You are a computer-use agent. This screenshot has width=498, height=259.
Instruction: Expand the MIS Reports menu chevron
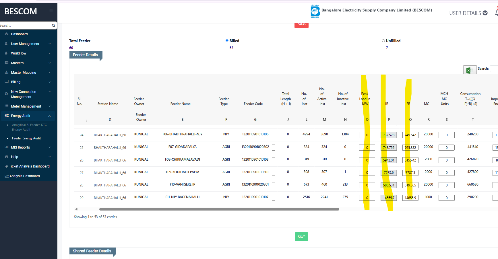pyautogui.click(x=50, y=147)
